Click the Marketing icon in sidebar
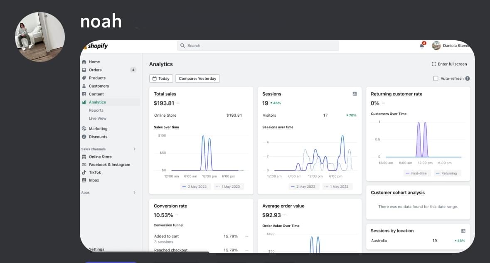 click(84, 129)
